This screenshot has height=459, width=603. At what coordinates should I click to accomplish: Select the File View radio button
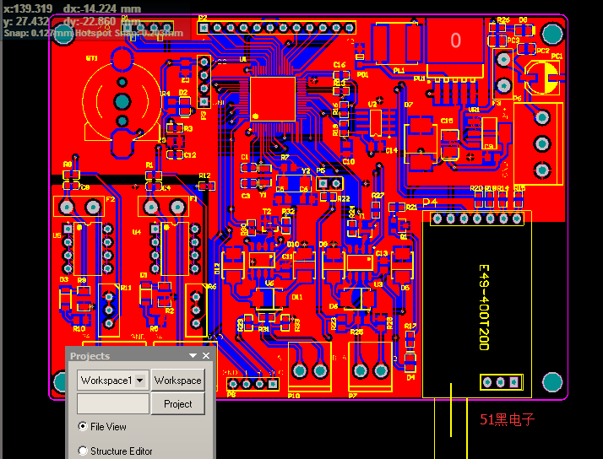82,426
